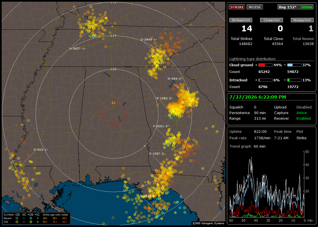Click the Persistence value 90 min
Image resolution: width=318 pixels, height=227 pixels.
(x=260, y=113)
